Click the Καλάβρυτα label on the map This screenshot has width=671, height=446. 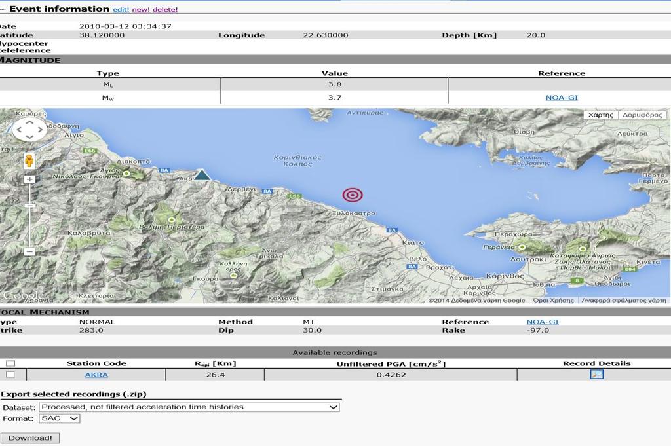pyautogui.click(x=88, y=233)
